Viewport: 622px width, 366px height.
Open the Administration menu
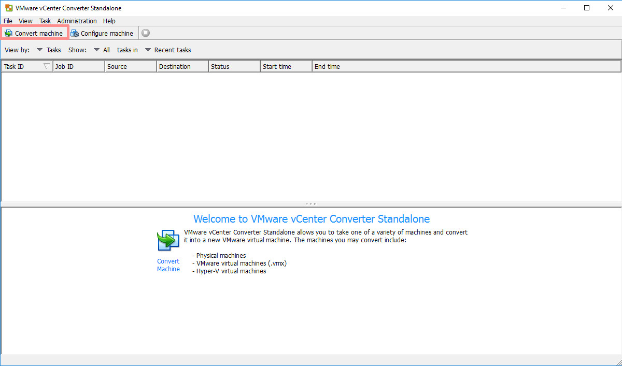click(77, 21)
